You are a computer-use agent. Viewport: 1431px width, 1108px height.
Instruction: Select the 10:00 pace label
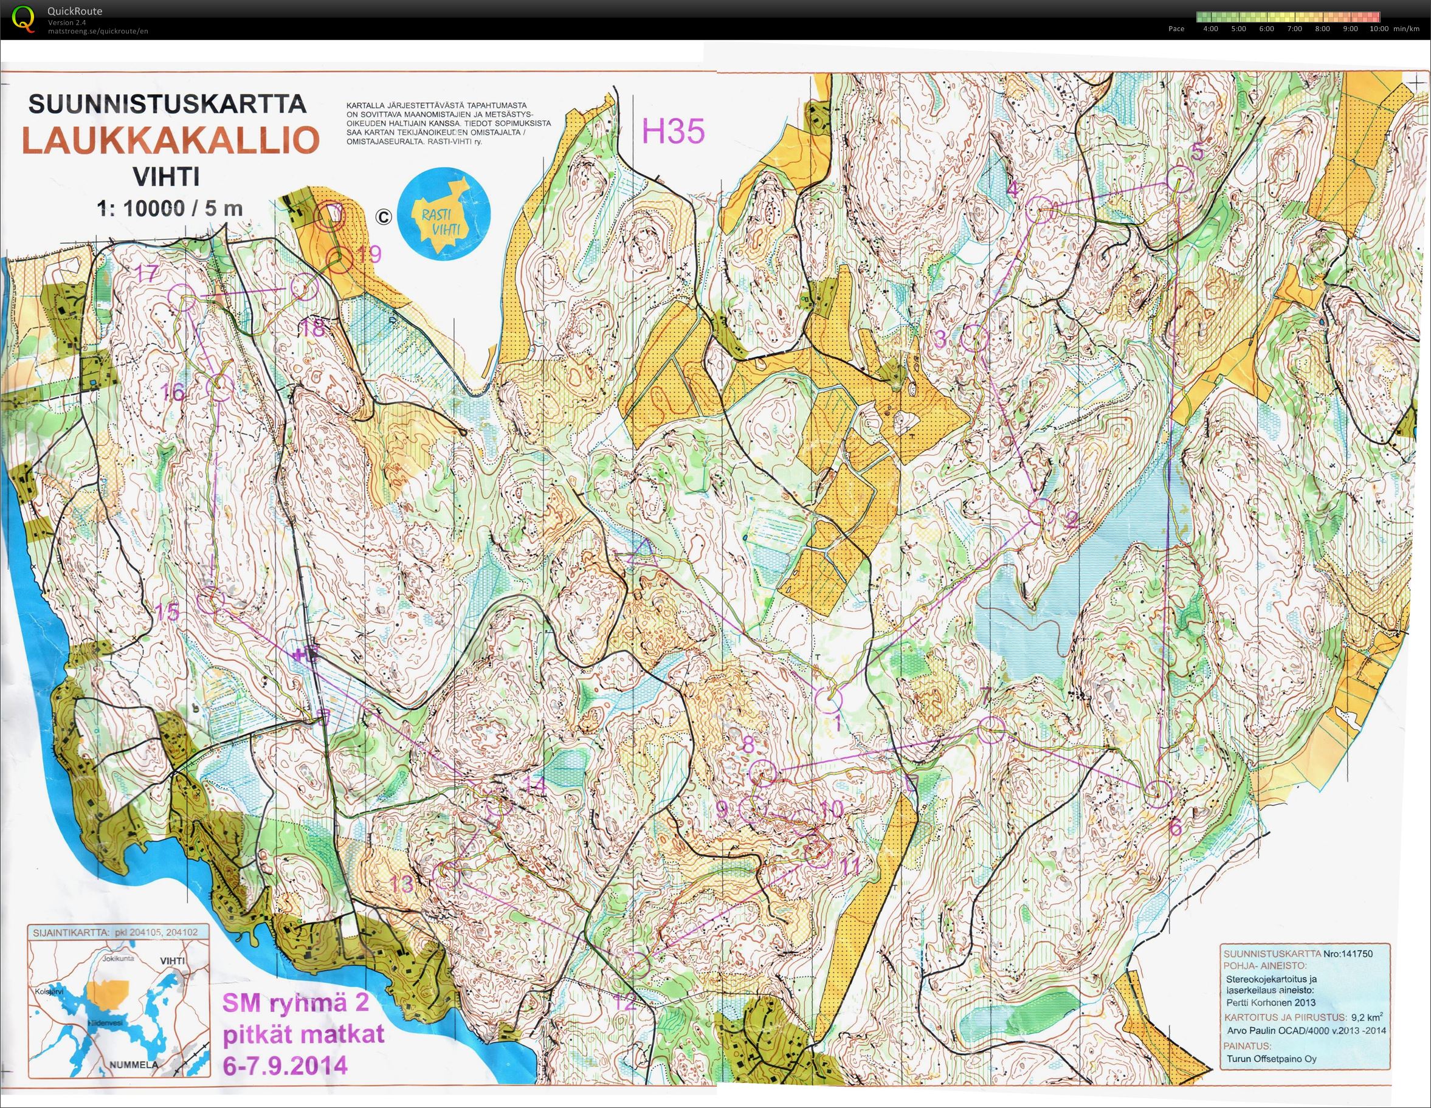click(x=1379, y=29)
